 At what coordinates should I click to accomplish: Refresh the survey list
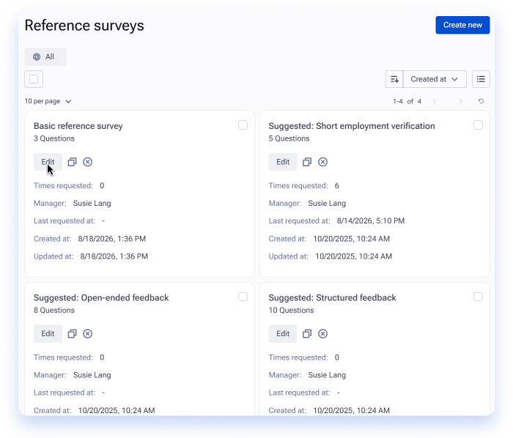click(x=481, y=101)
